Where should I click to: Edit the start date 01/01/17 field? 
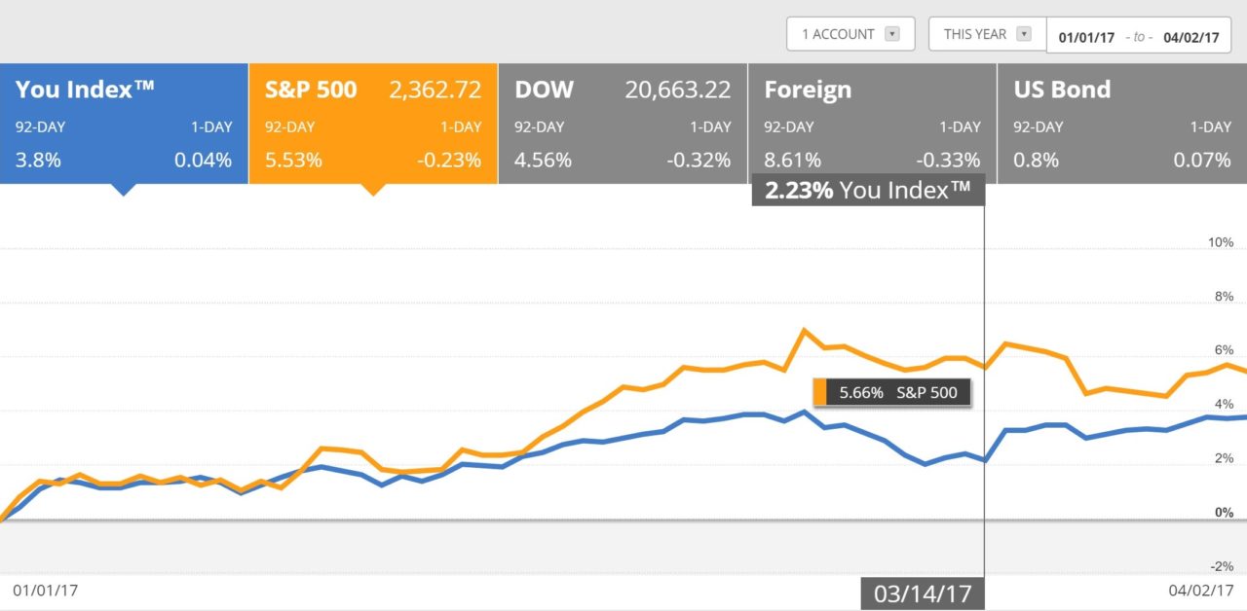(x=1086, y=37)
